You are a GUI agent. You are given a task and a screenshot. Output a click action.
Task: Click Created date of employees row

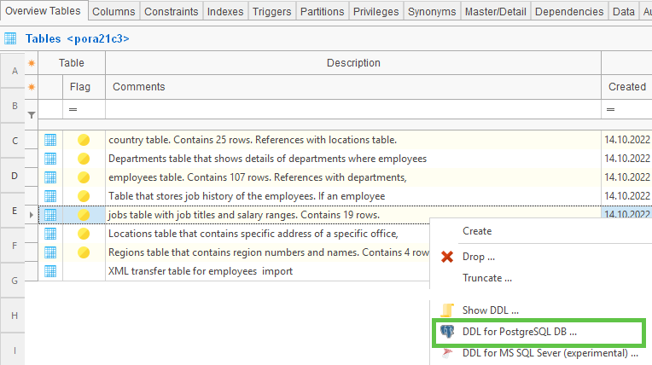[x=627, y=177]
